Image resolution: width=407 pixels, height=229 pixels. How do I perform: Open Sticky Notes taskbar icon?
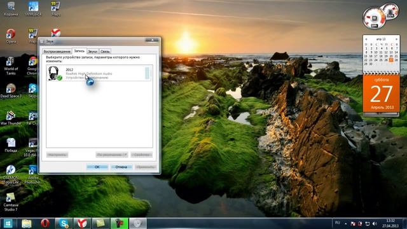tap(100, 223)
